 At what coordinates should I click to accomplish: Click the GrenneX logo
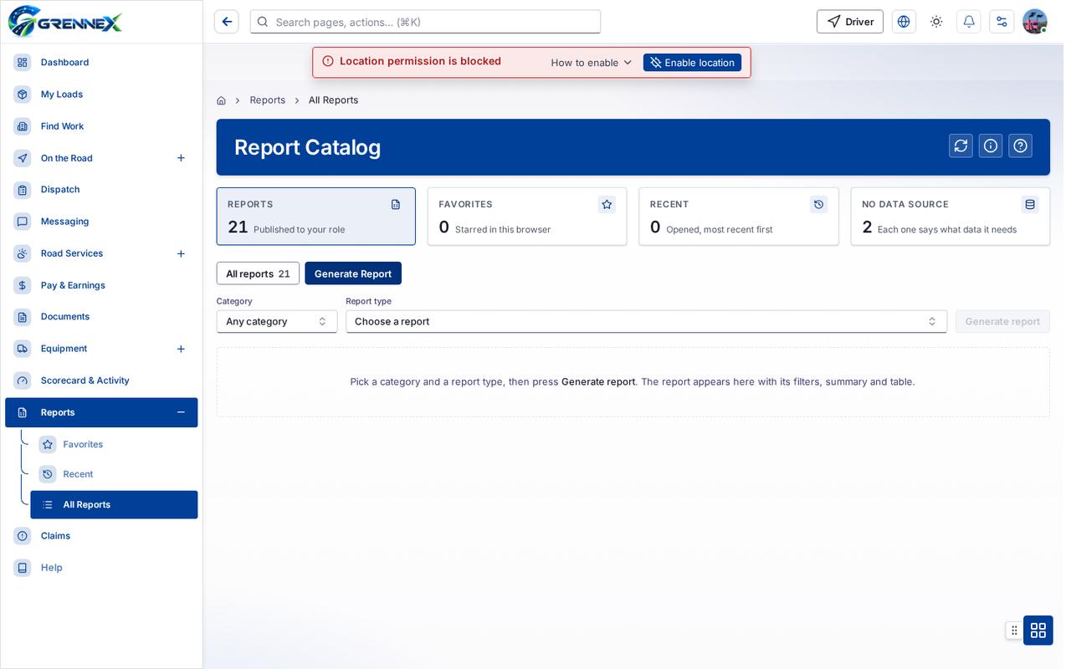pyautogui.click(x=65, y=21)
